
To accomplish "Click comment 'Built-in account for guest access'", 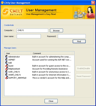I will click(51, 66).
